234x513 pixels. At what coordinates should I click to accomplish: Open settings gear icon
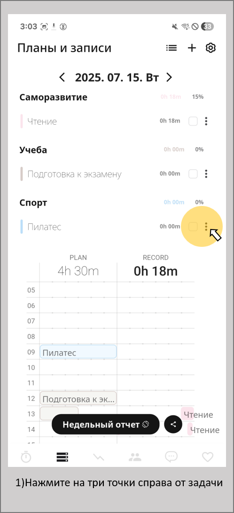click(211, 48)
